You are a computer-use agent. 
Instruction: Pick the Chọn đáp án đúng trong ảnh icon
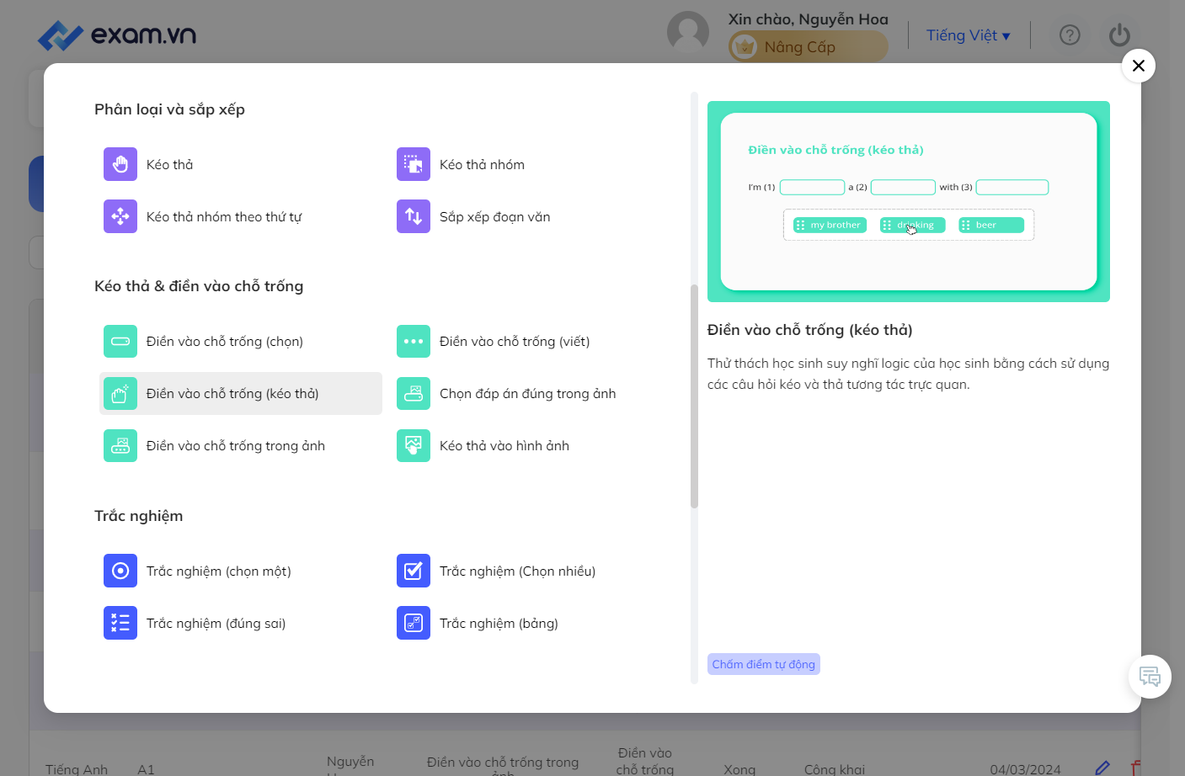tap(414, 393)
